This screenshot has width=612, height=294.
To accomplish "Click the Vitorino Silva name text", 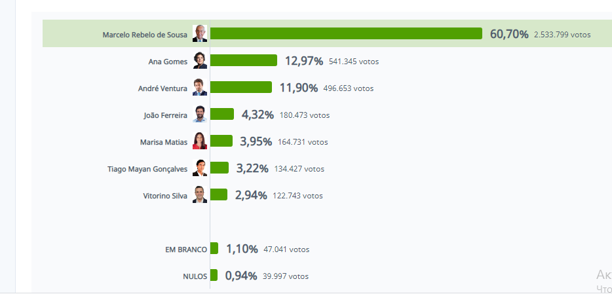I will click(164, 196).
